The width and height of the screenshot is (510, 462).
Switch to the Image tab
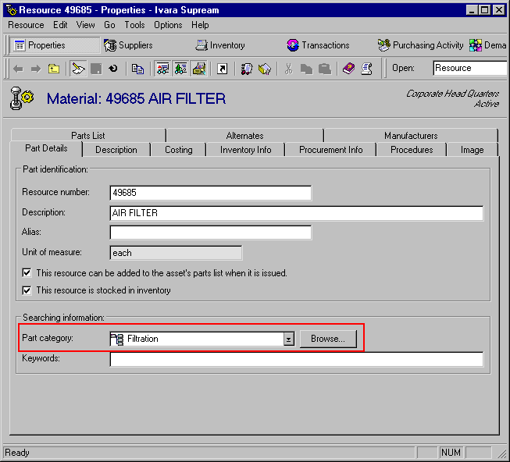click(472, 150)
